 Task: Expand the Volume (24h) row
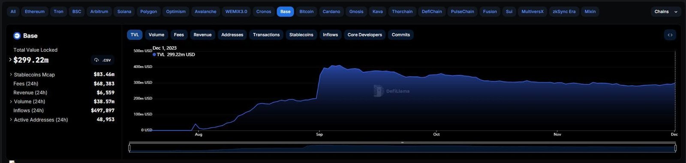coord(11,102)
